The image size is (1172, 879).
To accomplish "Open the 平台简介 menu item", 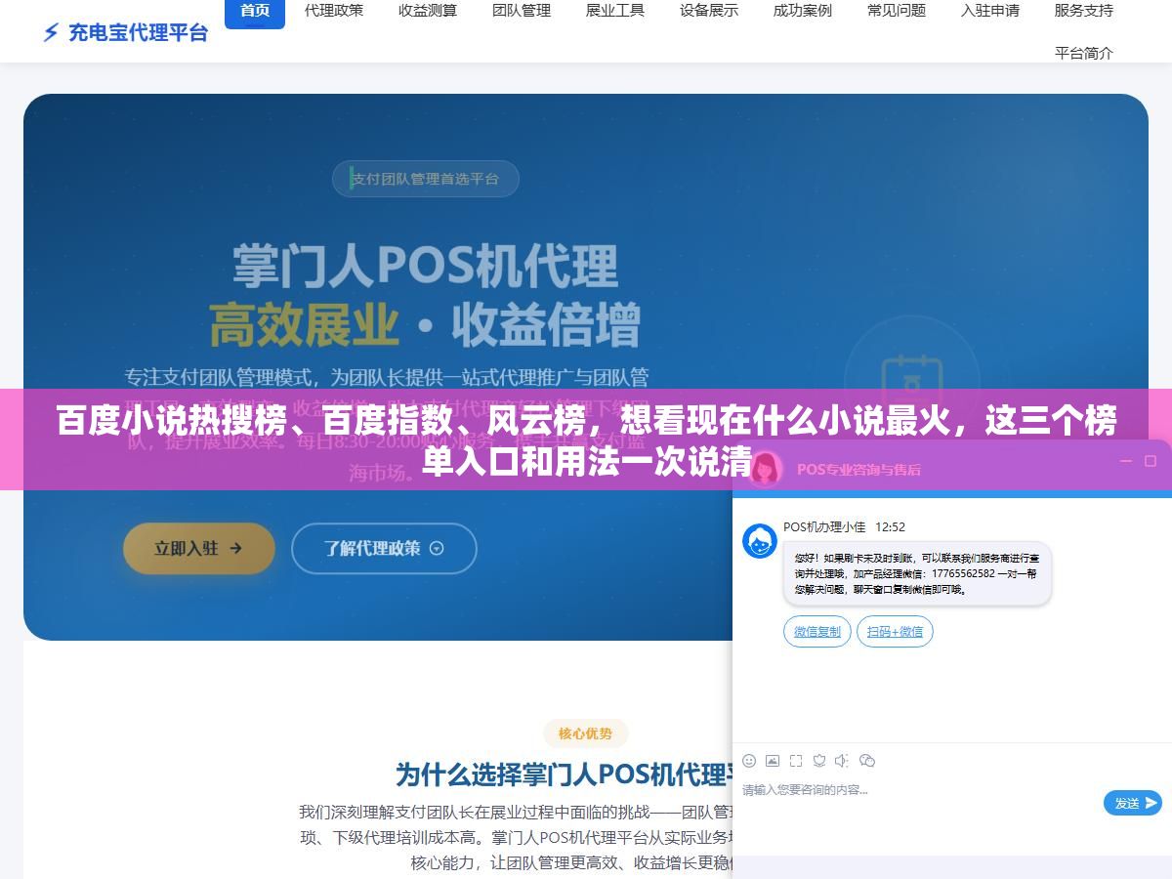I will (x=1084, y=53).
